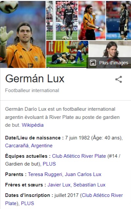Image resolution: width=131 pixels, height=209 pixels.
Task: Open the photo of goalkeeper drinking in orange
Action: coord(92,21)
